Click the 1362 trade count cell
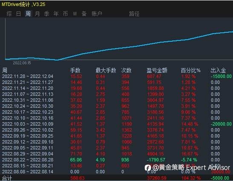The image size is (233, 181). (127, 130)
